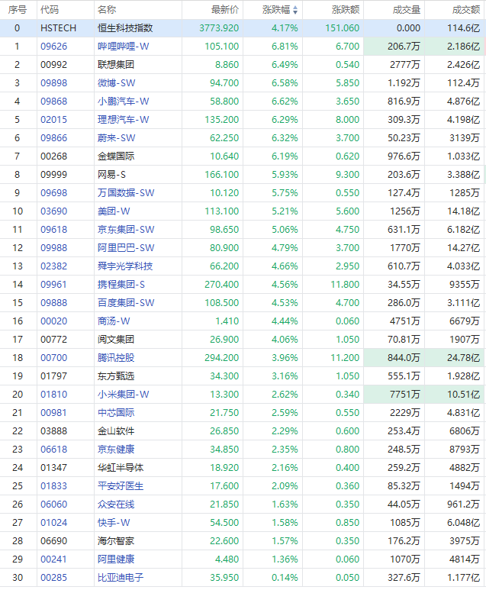Select 美团 turnover 14.18亿
Screen dimensions: 486x590
click(463, 211)
